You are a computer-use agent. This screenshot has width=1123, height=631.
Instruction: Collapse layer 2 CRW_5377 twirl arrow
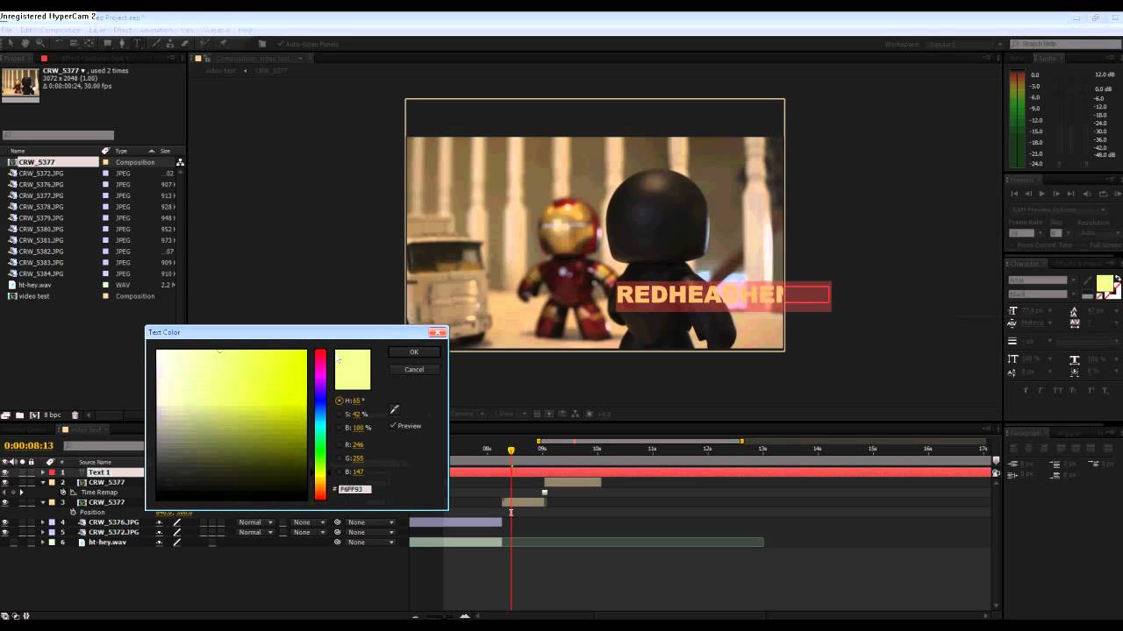coord(42,483)
